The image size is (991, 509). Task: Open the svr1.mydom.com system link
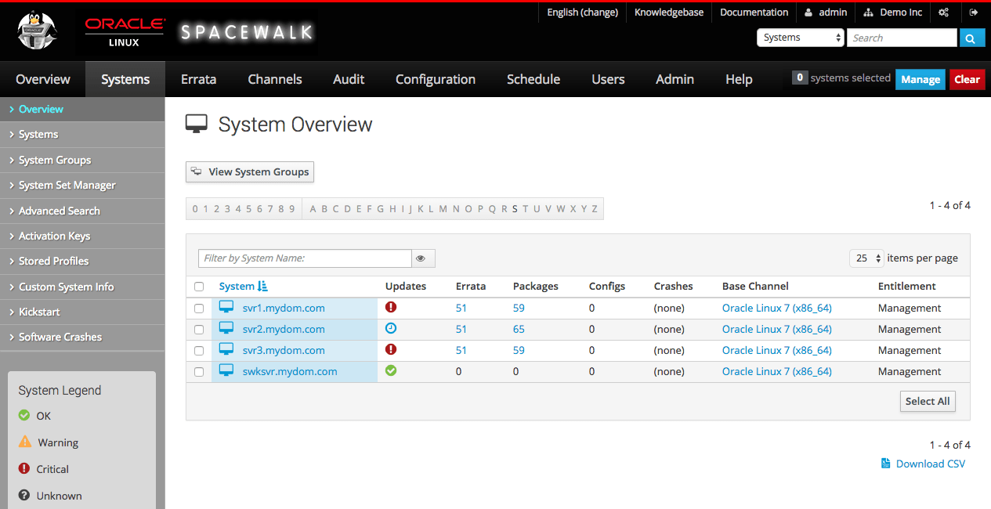click(x=284, y=308)
